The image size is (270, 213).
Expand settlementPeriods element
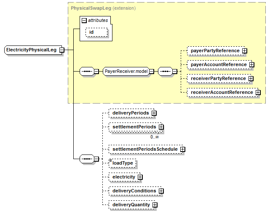click(x=161, y=127)
